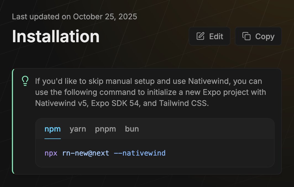The width and height of the screenshot is (294, 187).
Task: Click the lightbulb tip icon
Action: (x=25, y=81)
